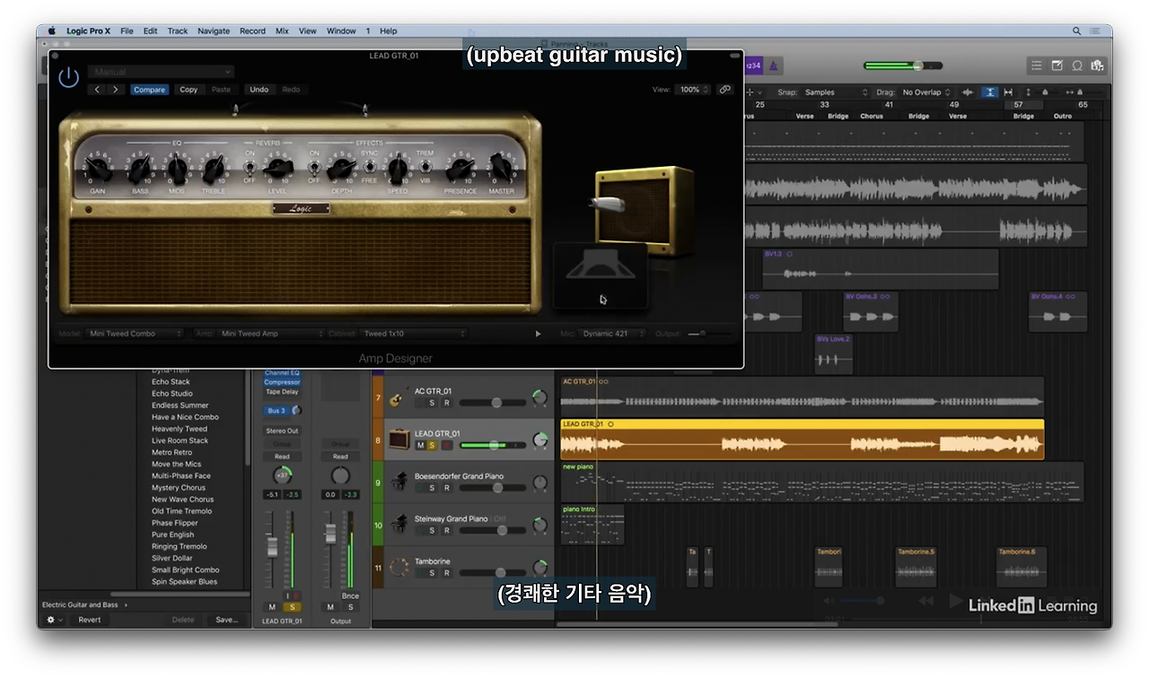1149x678 pixels.
Task: Flip the TREM/VIB switch
Action: click(x=425, y=166)
